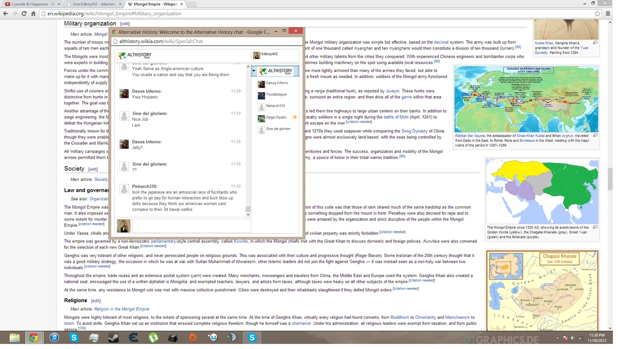
Task: Click the chat window address bar
Action: pos(206,41)
